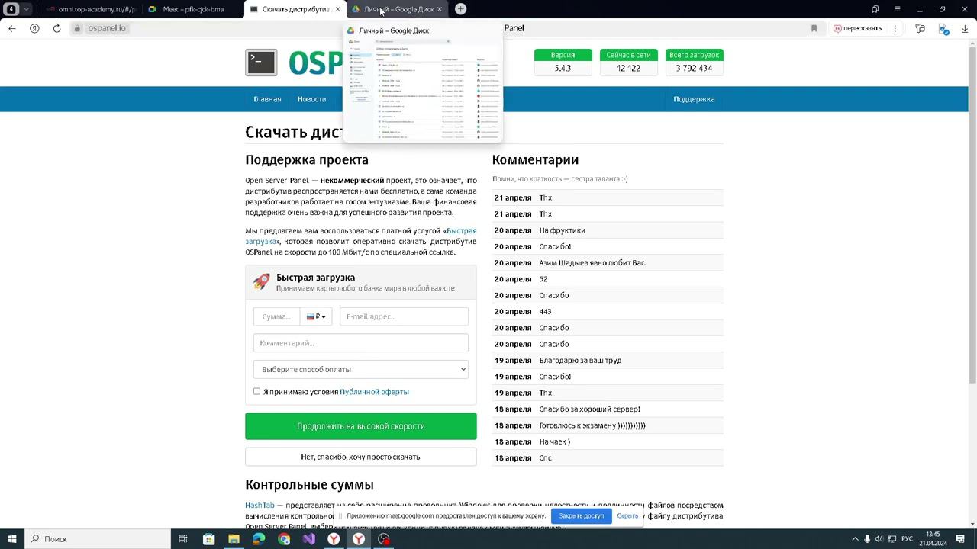Bookmark this page with address bar icon
Screen dimensions: 977x549
[x=814, y=28]
